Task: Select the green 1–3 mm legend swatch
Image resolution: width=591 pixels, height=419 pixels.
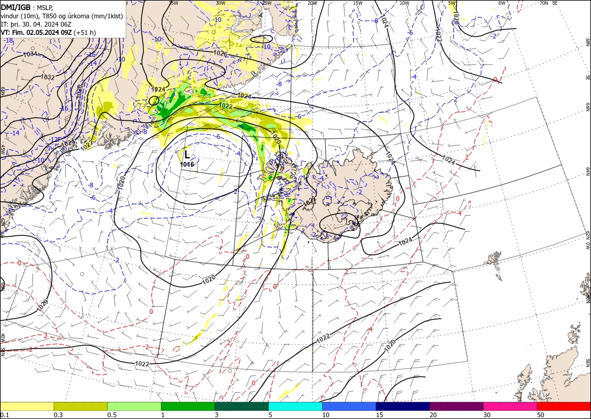Action: click(x=188, y=406)
